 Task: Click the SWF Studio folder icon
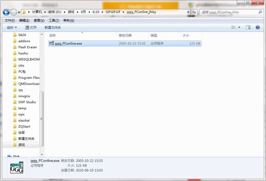pyautogui.click(x=15, y=102)
